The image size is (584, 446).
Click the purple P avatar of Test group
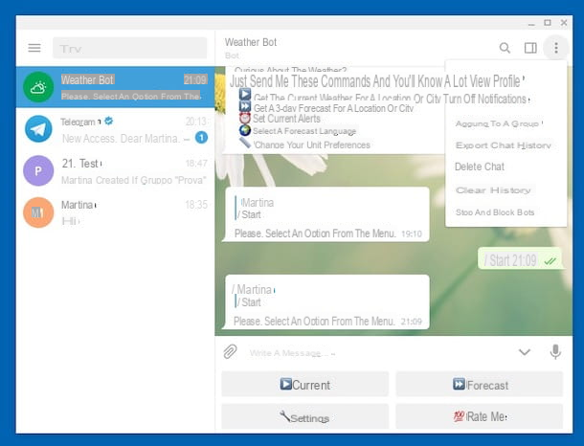(38, 170)
